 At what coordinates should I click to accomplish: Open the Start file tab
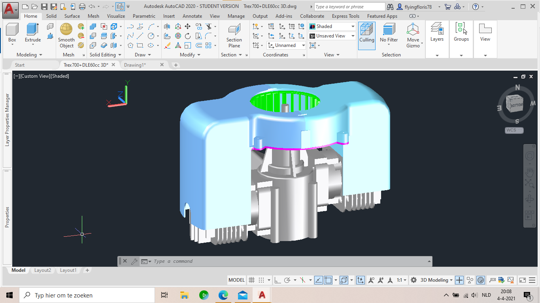click(20, 65)
